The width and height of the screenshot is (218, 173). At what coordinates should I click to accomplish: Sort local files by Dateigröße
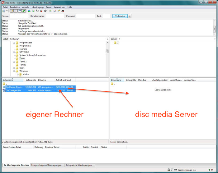pyautogui.click(x=31, y=80)
